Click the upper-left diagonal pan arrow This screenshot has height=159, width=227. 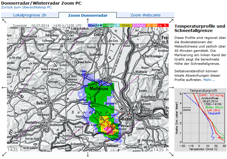4,21
